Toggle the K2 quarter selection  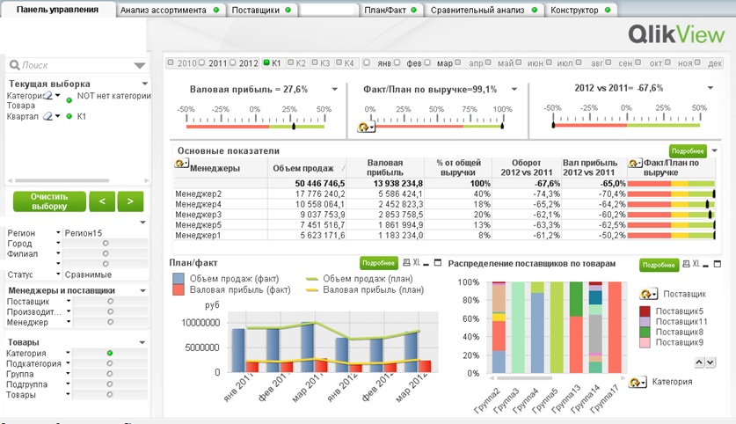[291, 64]
